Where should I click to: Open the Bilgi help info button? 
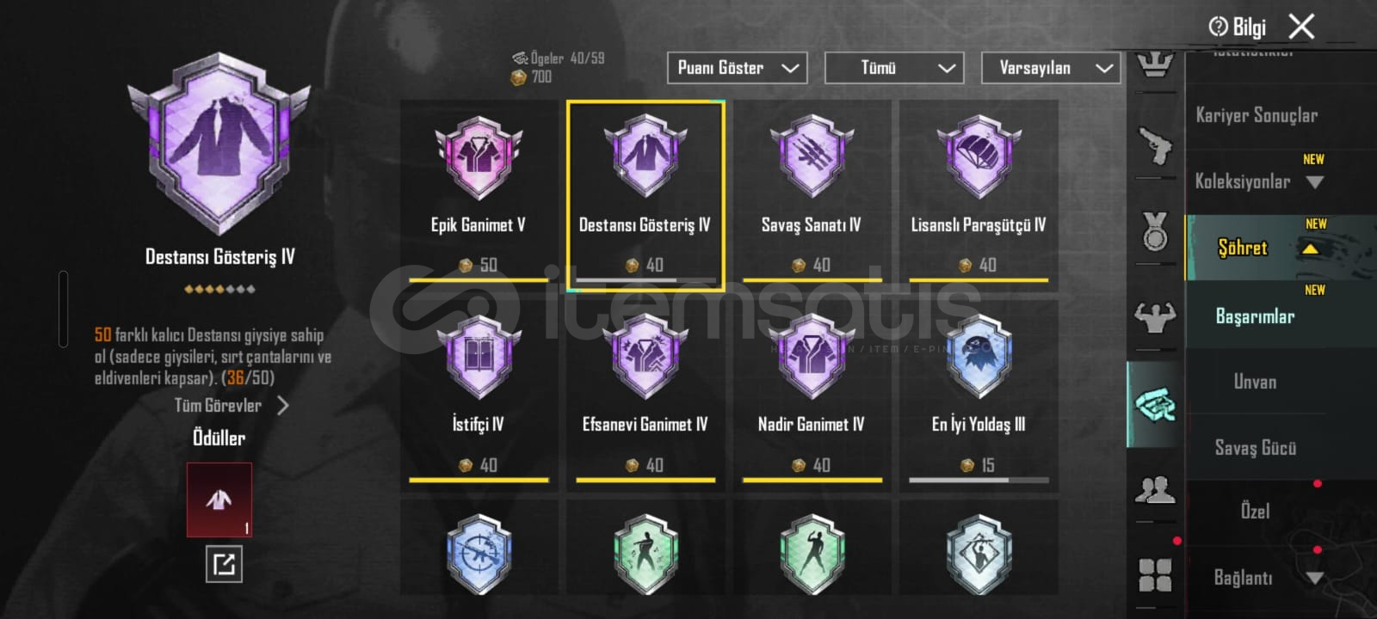tap(1237, 28)
